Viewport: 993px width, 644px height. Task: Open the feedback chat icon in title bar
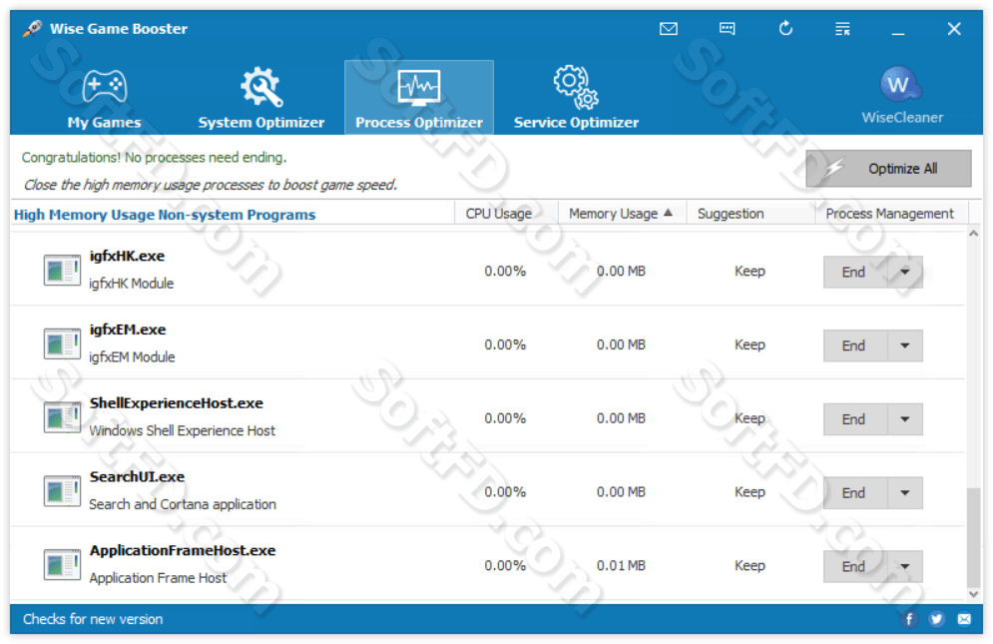(x=727, y=29)
